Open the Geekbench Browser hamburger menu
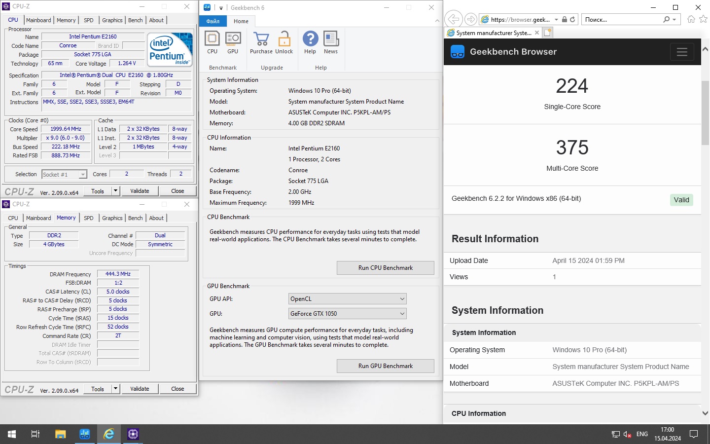The height and width of the screenshot is (444, 710). pos(682,52)
